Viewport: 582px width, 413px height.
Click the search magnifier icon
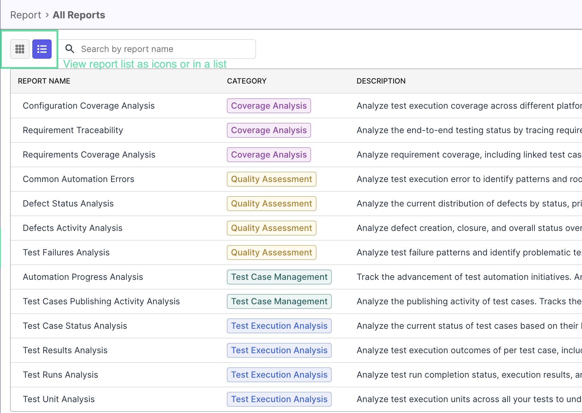(70, 49)
